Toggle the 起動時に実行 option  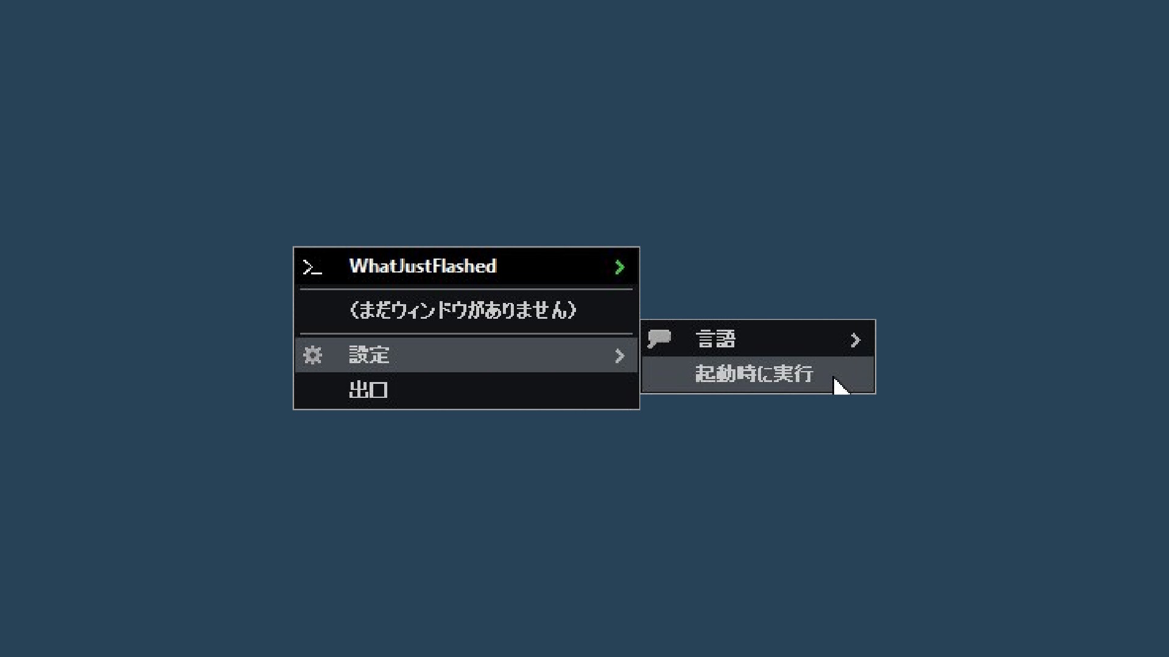[x=758, y=374]
